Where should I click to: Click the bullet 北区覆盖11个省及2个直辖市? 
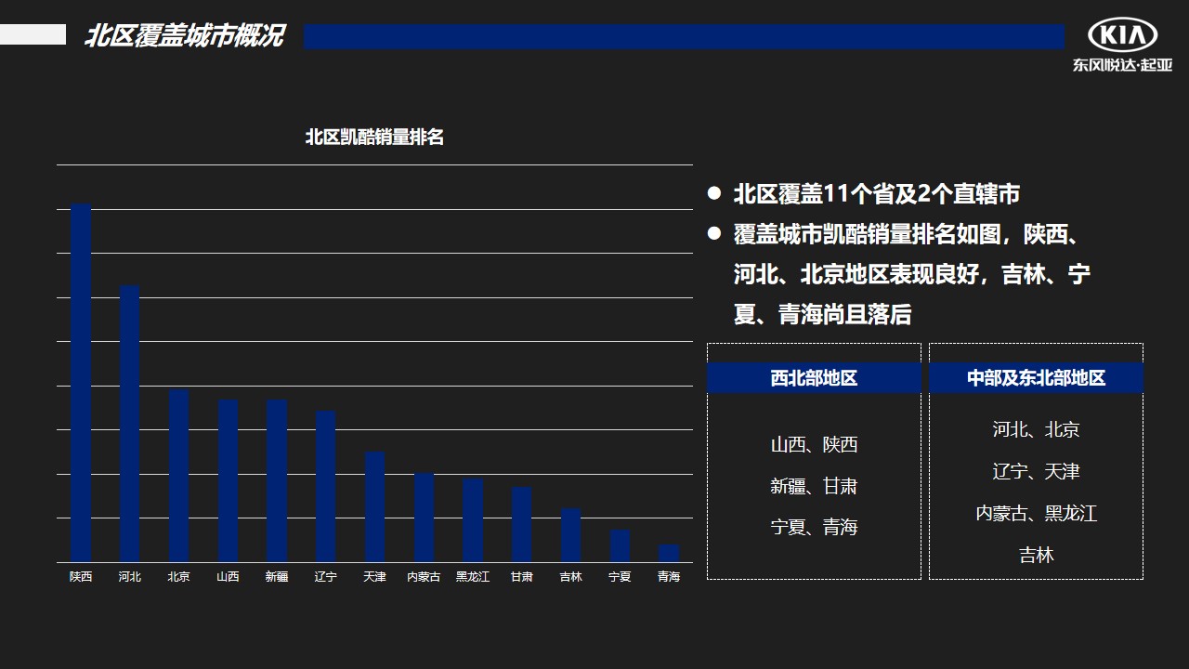click(877, 194)
